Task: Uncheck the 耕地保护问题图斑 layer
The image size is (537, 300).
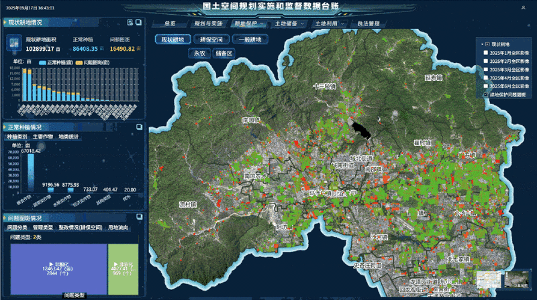Action: coord(485,94)
